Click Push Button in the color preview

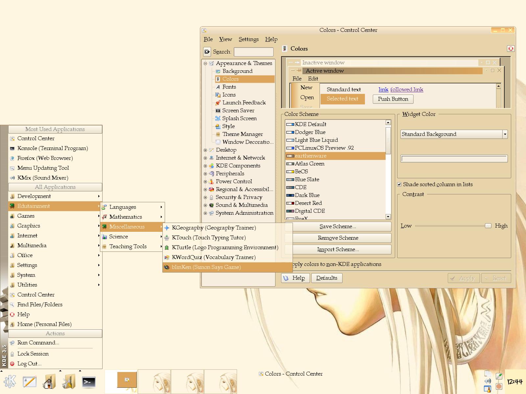[x=393, y=99]
